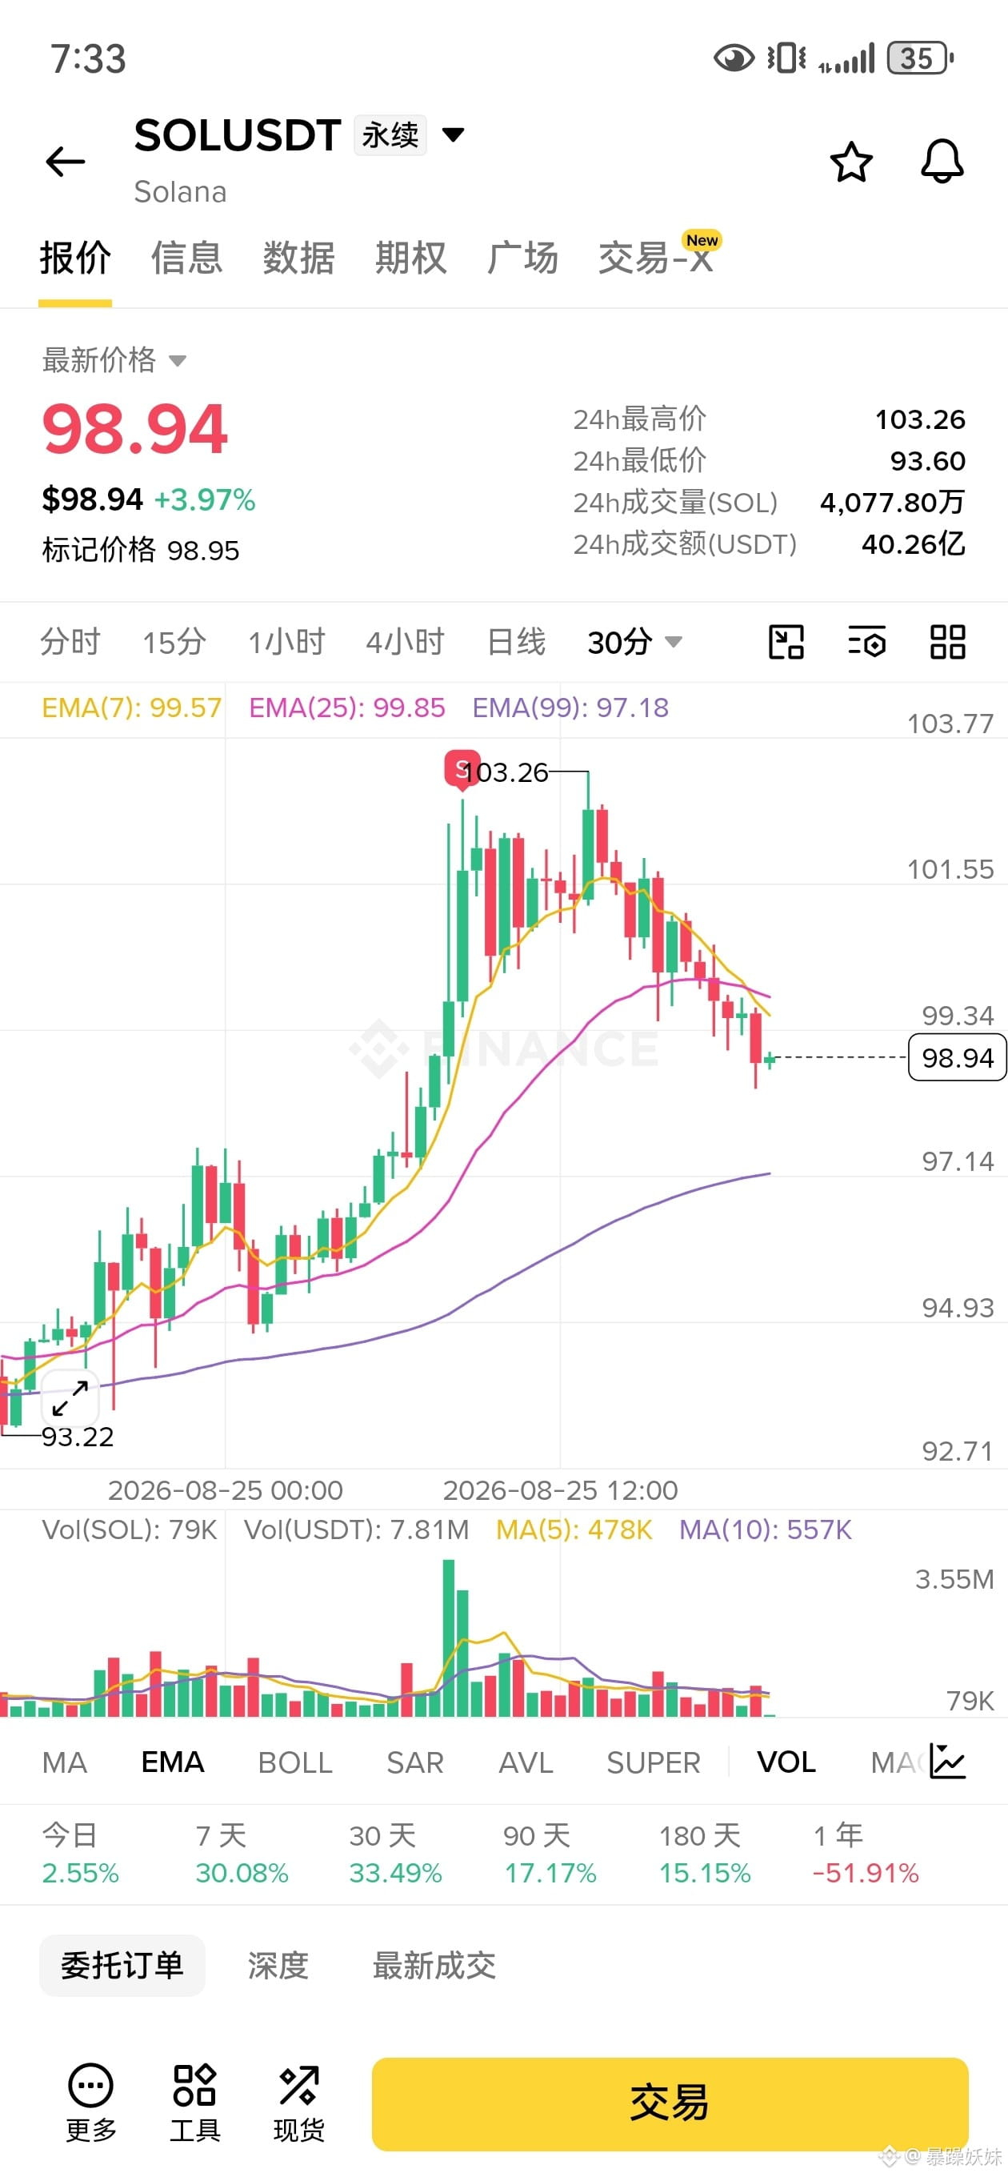Tap the vibrate mode icon in status bar

(x=786, y=58)
